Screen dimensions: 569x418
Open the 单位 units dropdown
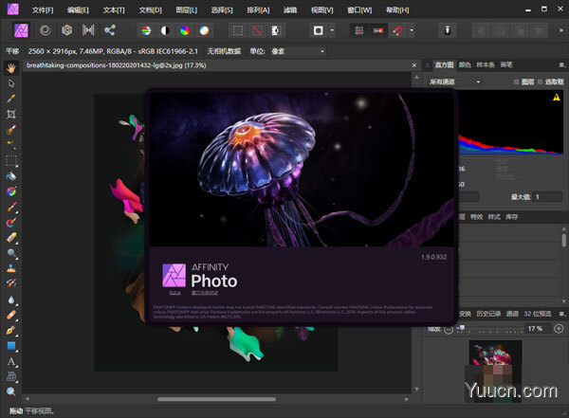coord(298,51)
